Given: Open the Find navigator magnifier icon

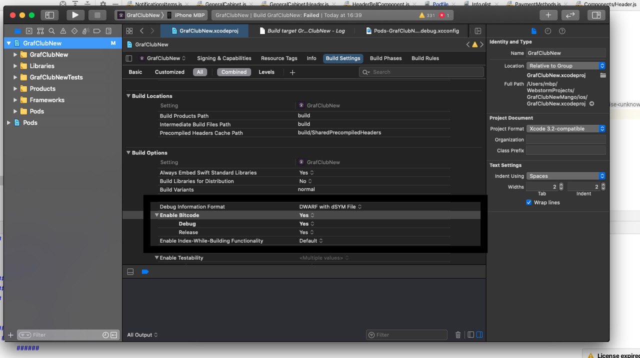Looking at the screenshot, I should (51, 31).
